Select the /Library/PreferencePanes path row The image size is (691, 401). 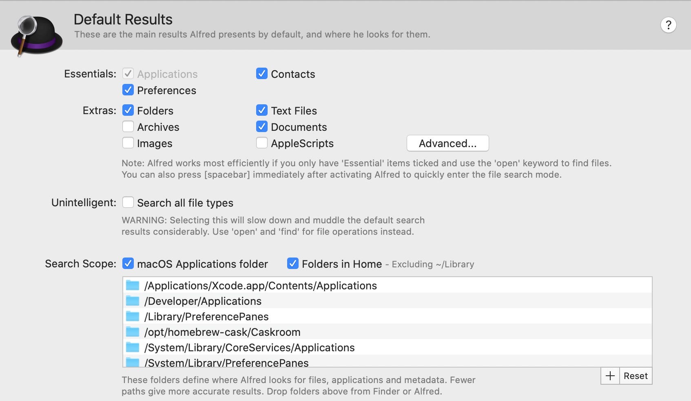click(387, 316)
